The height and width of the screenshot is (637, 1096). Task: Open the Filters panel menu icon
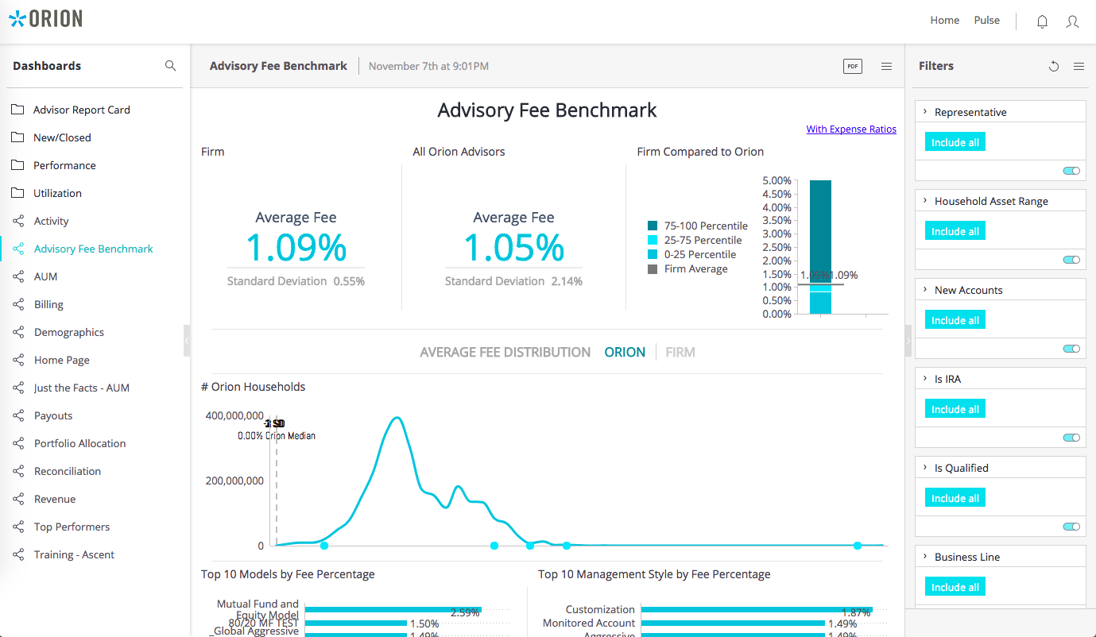1079,67
